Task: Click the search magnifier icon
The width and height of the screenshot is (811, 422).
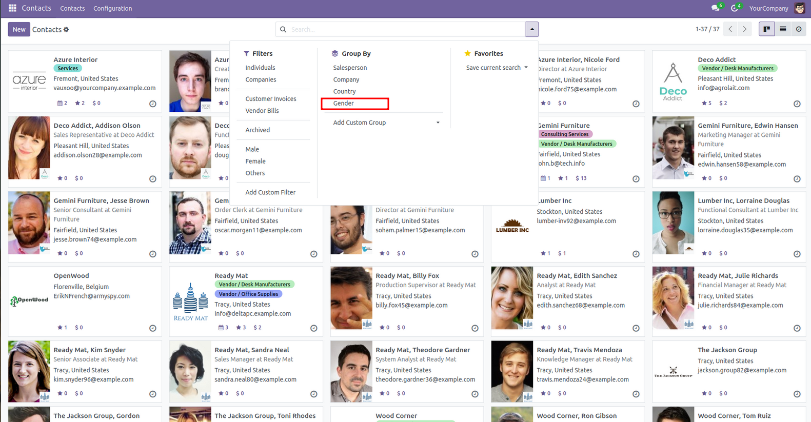Action: coord(283,30)
